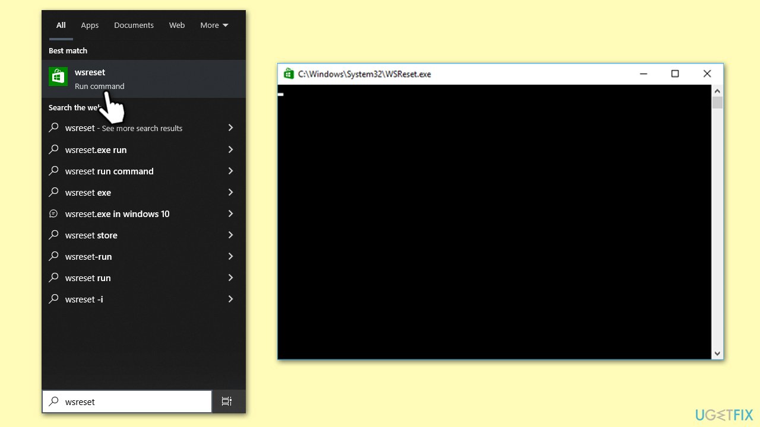Select 'wsreset.exe in windows 10' suggestion
This screenshot has height=427, width=760.
pos(144,213)
